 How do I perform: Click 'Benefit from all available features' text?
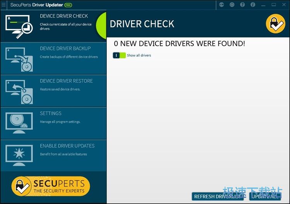pos(63,154)
